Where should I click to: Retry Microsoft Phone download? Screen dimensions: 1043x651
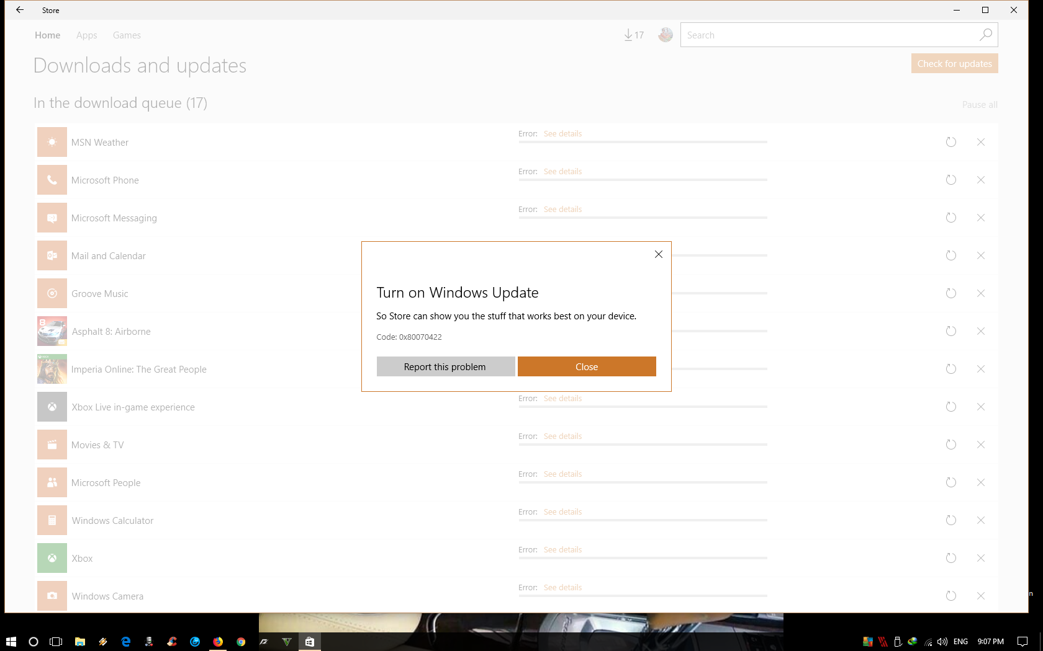pos(950,180)
